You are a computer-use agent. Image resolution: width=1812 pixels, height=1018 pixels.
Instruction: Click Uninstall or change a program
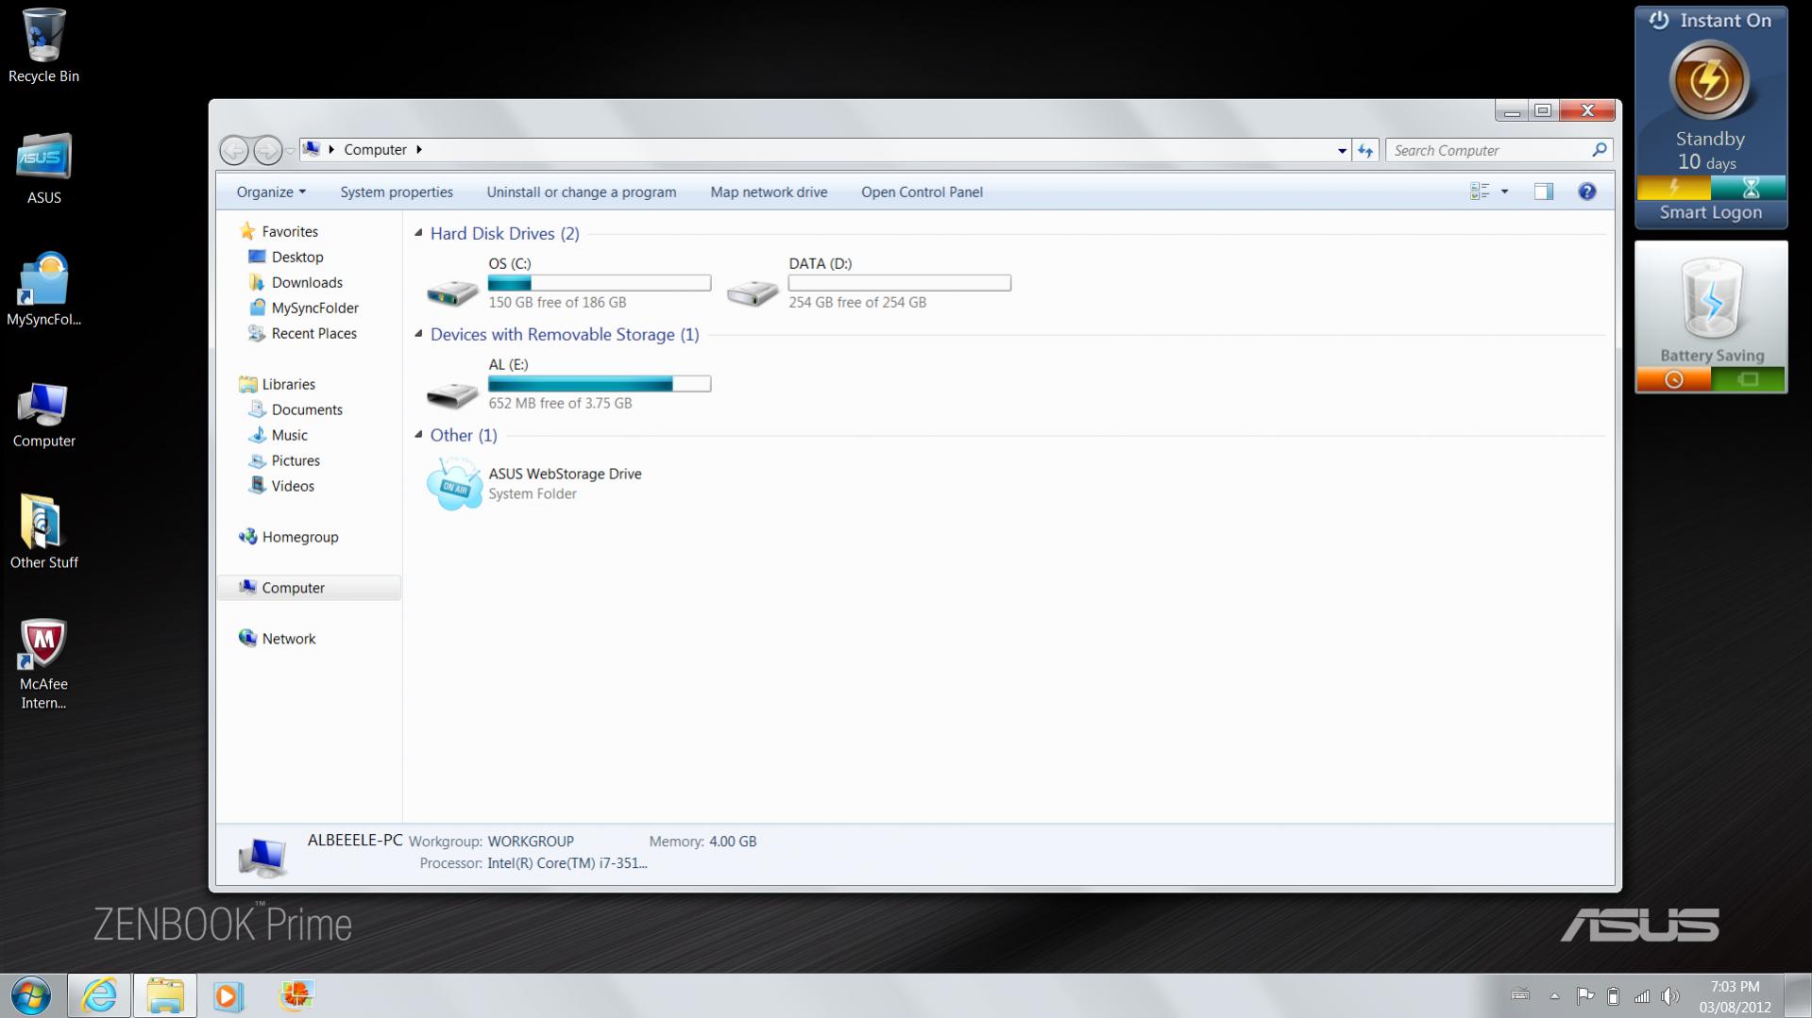(582, 192)
